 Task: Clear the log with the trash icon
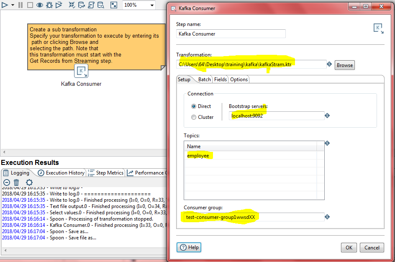(x=16, y=182)
